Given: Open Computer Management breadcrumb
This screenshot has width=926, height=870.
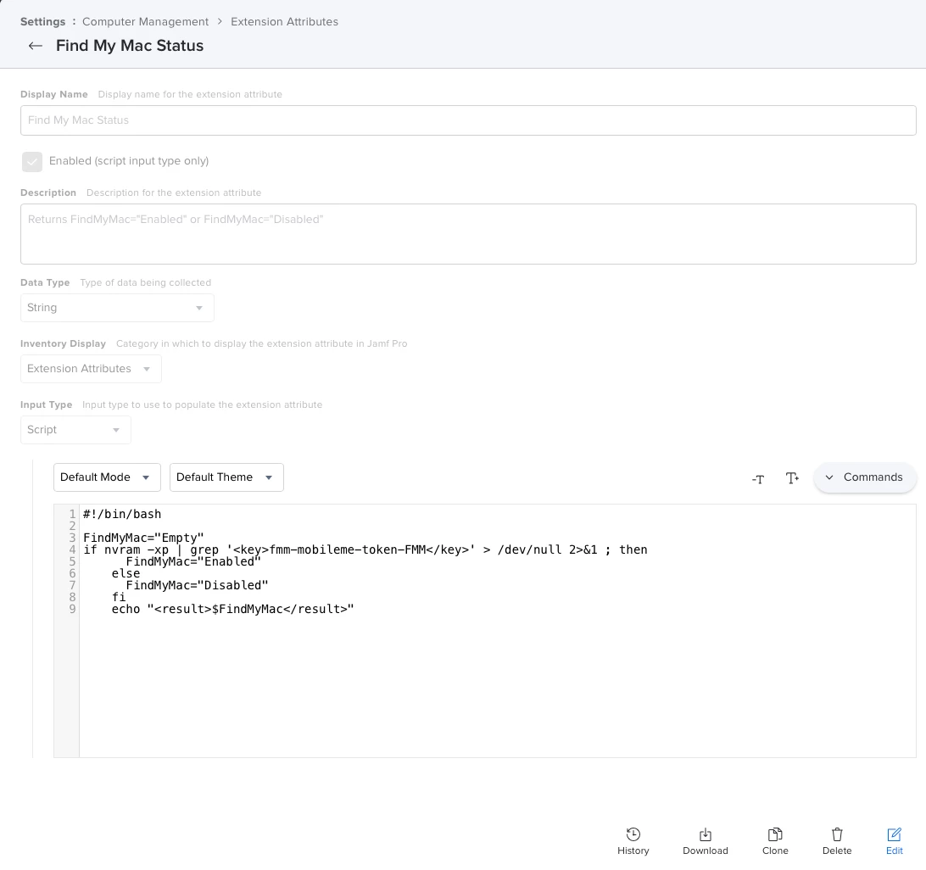Looking at the screenshot, I should tap(145, 22).
